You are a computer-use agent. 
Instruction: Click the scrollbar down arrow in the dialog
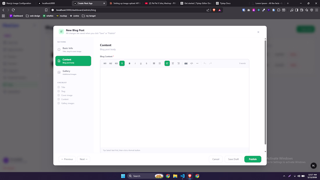point(265,152)
